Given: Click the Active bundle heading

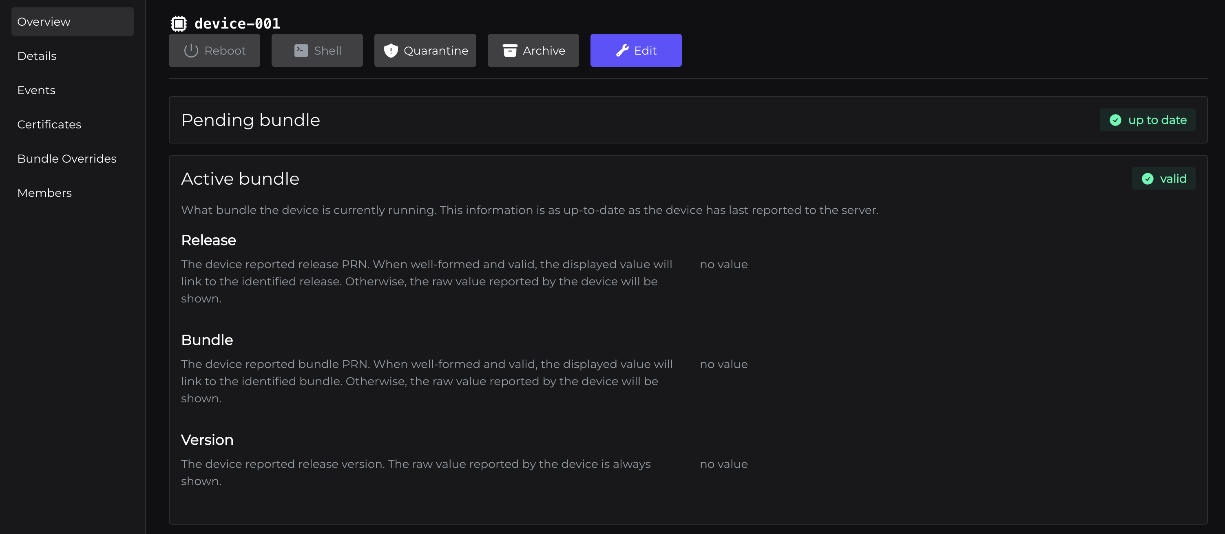Looking at the screenshot, I should (240, 179).
